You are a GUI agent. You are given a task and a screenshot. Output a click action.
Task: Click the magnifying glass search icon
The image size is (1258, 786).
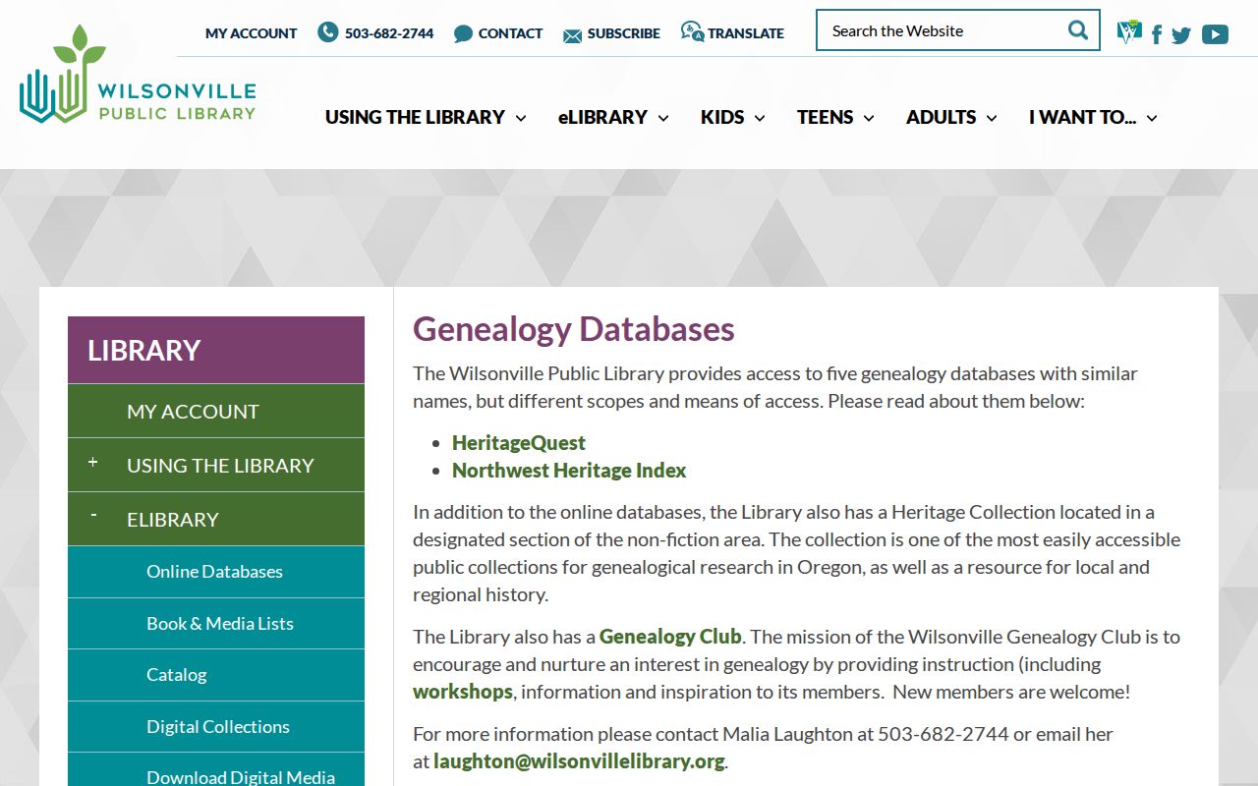tap(1078, 30)
